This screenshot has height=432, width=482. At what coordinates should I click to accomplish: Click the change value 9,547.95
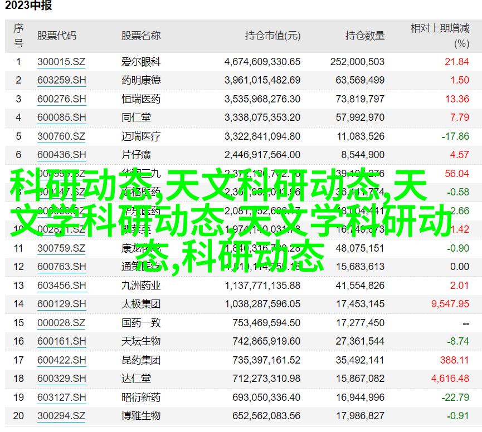450,303
